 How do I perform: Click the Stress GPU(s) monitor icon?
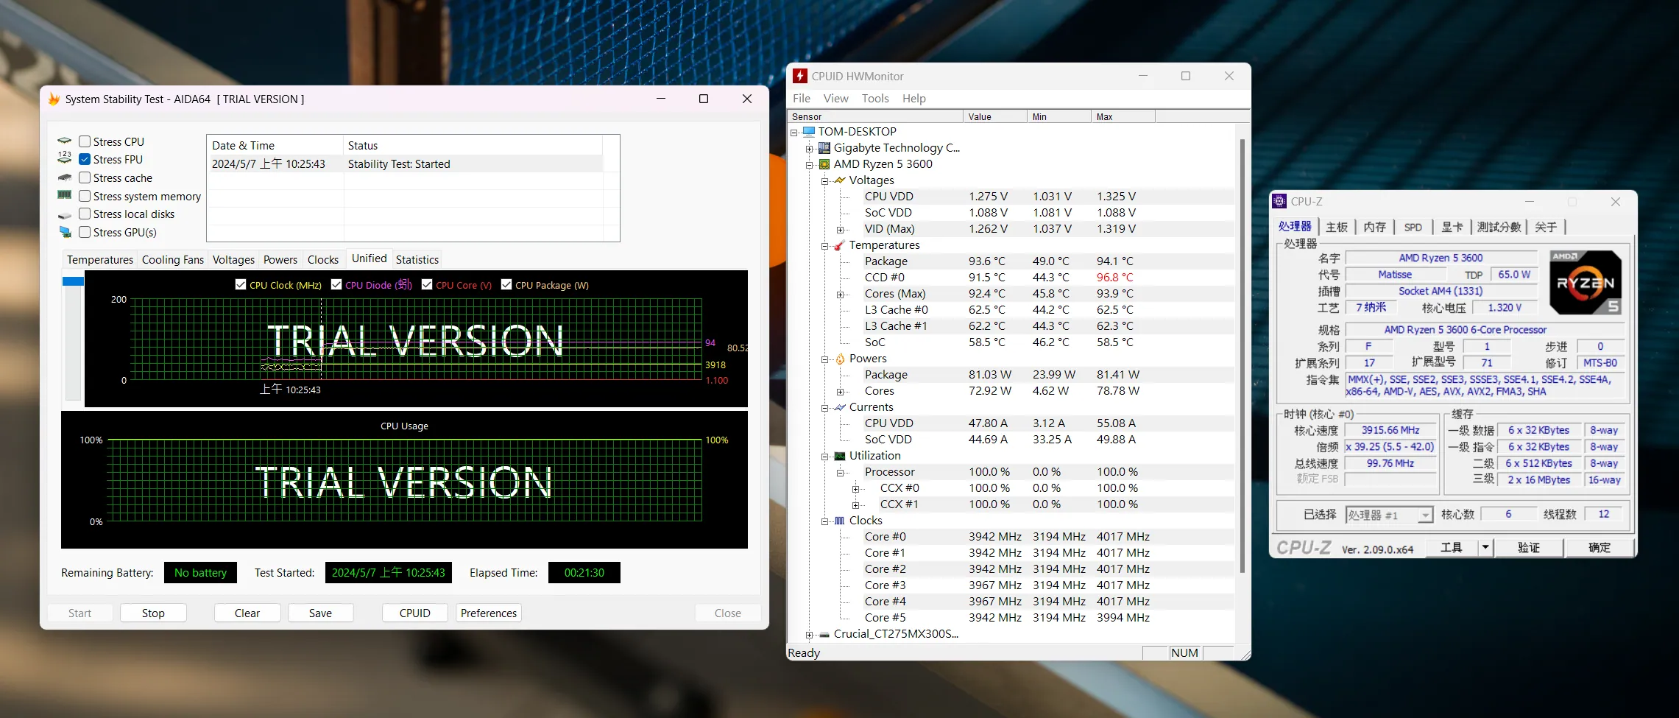tap(65, 232)
